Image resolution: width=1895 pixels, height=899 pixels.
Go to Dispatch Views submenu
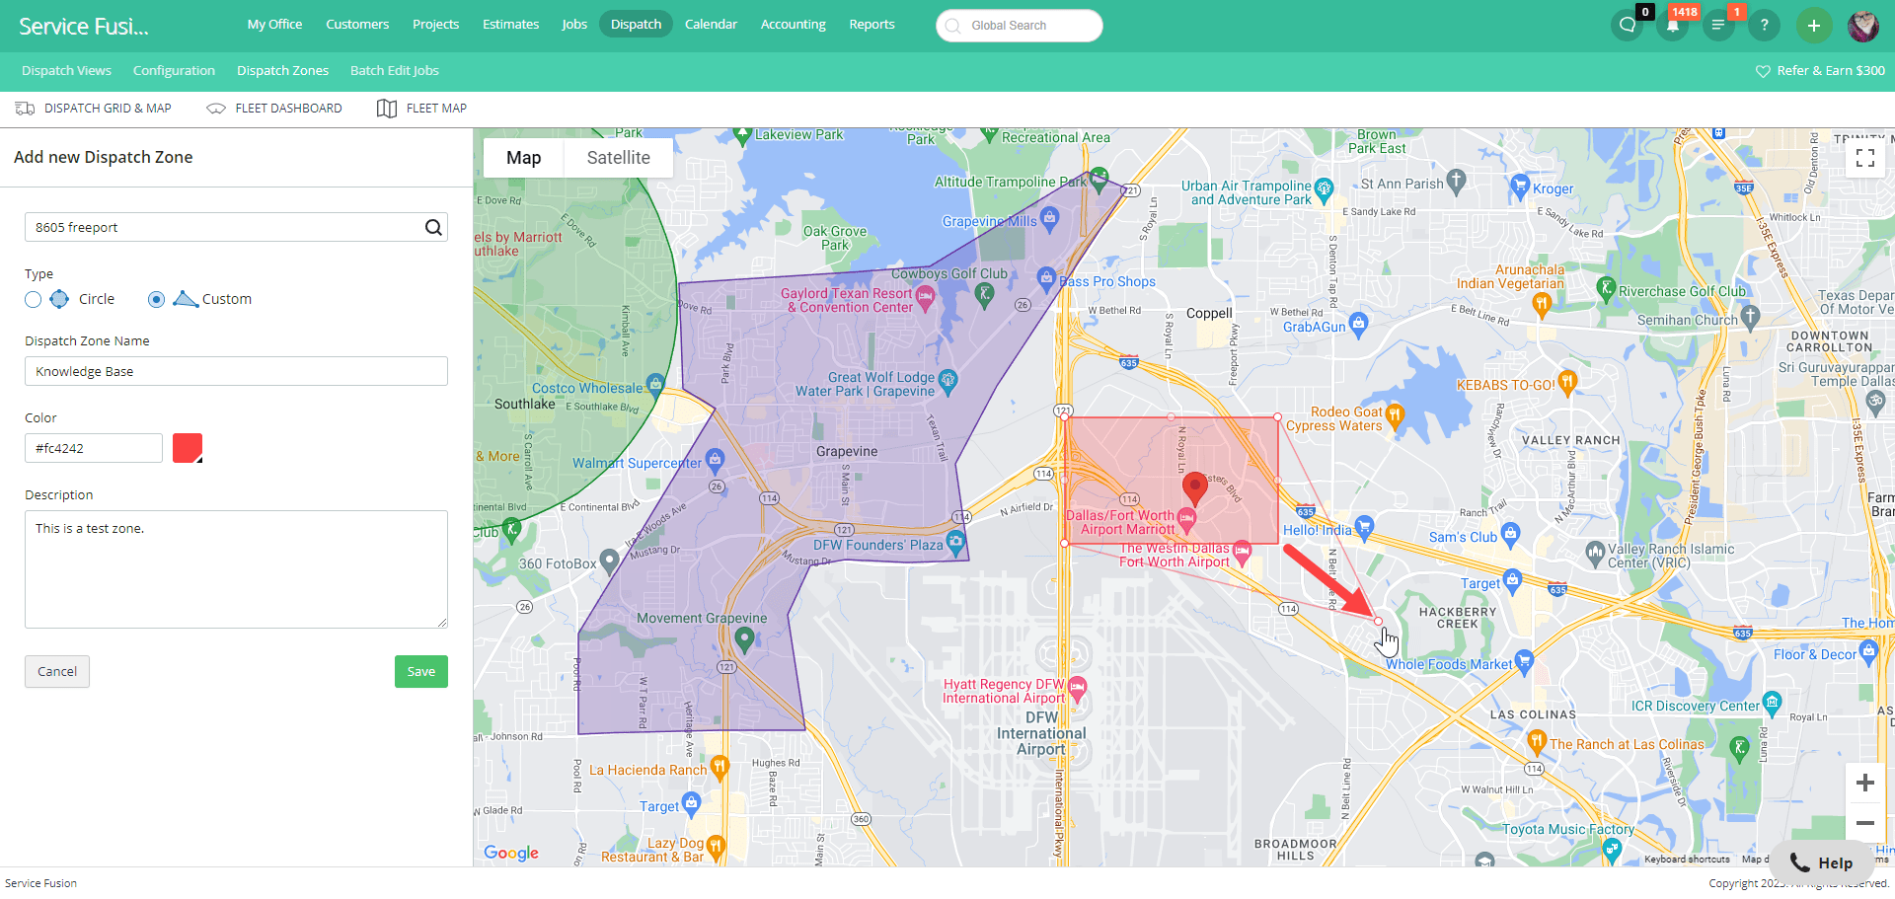[x=67, y=71]
